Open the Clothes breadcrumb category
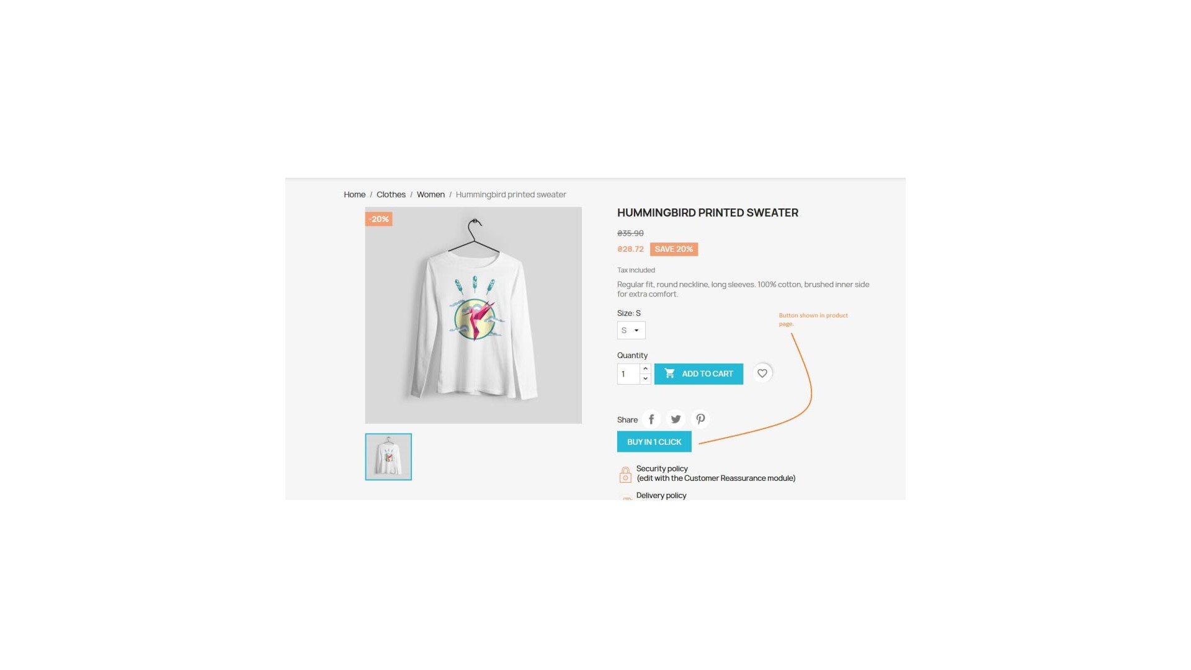 (391, 195)
